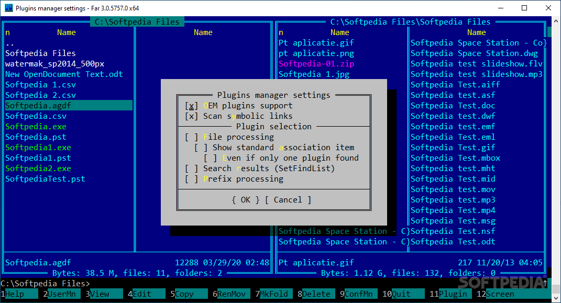Screen dimensions: 561x303
Task: Select 'Softpedia-01.zip' archive
Action: pyautogui.click(x=316, y=64)
